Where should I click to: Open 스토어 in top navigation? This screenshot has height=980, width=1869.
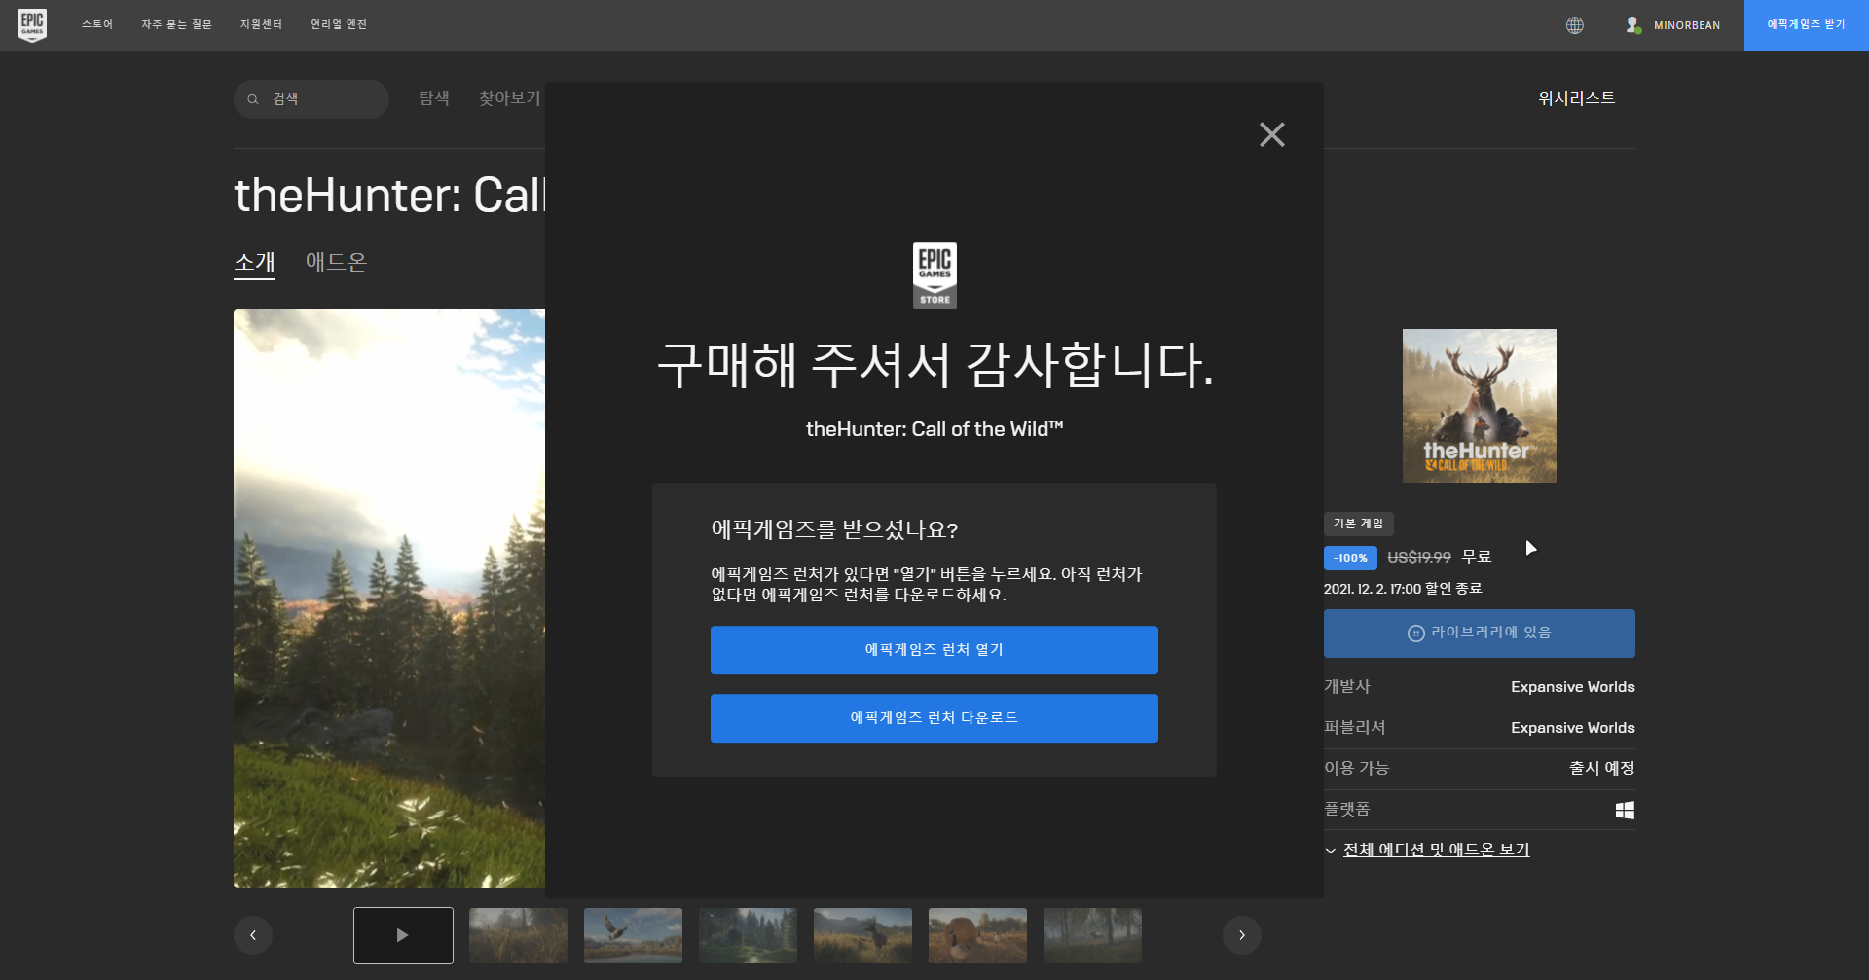pos(97,24)
